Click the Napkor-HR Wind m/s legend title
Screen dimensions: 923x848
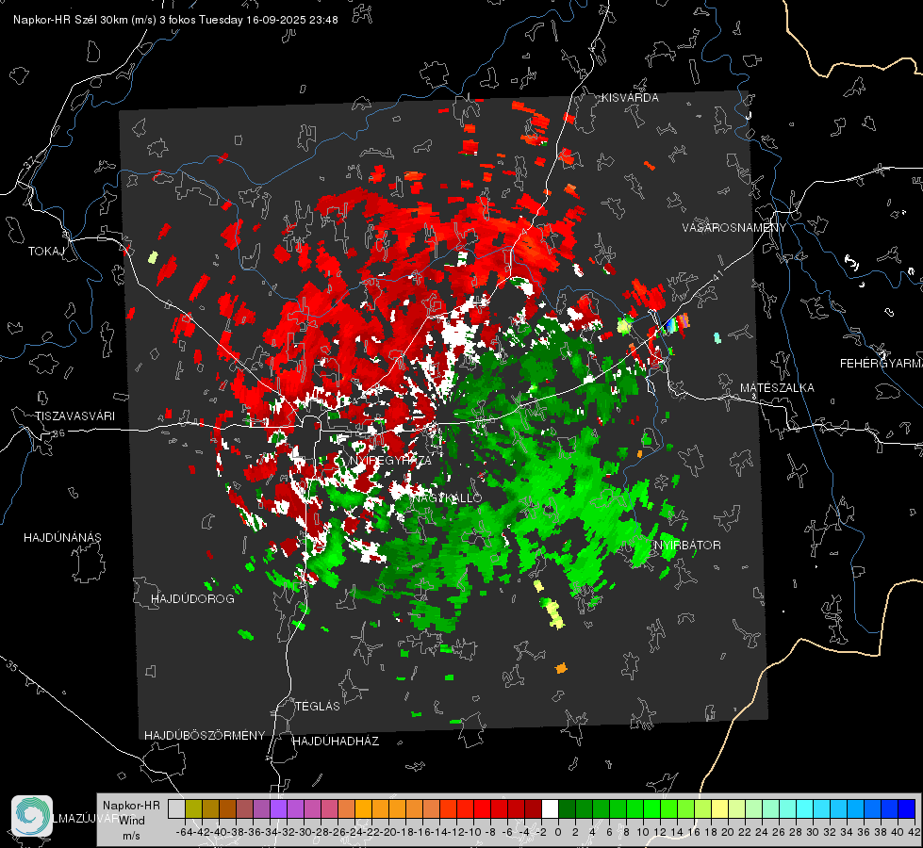coord(131,820)
